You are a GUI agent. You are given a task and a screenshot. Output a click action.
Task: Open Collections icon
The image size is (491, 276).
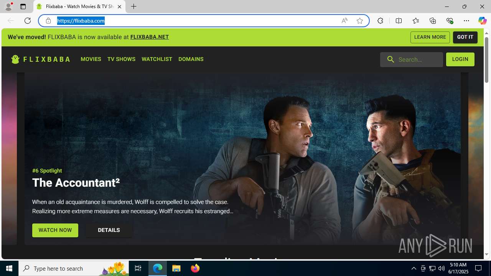pyautogui.click(x=433, y=21)
